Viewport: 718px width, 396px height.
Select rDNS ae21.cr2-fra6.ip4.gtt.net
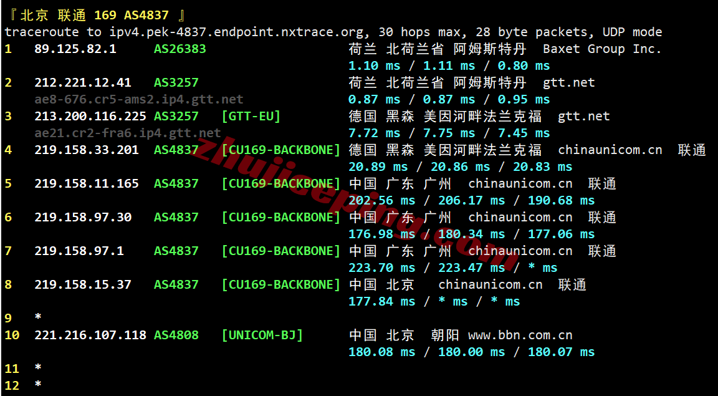click(128, 133)
